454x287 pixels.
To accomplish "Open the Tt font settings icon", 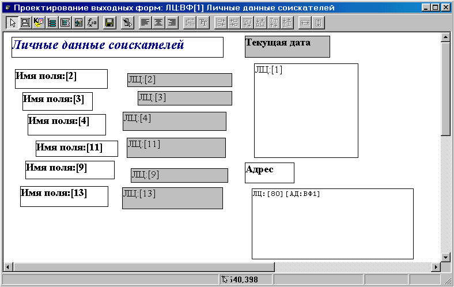I will [x=203, y=22].
